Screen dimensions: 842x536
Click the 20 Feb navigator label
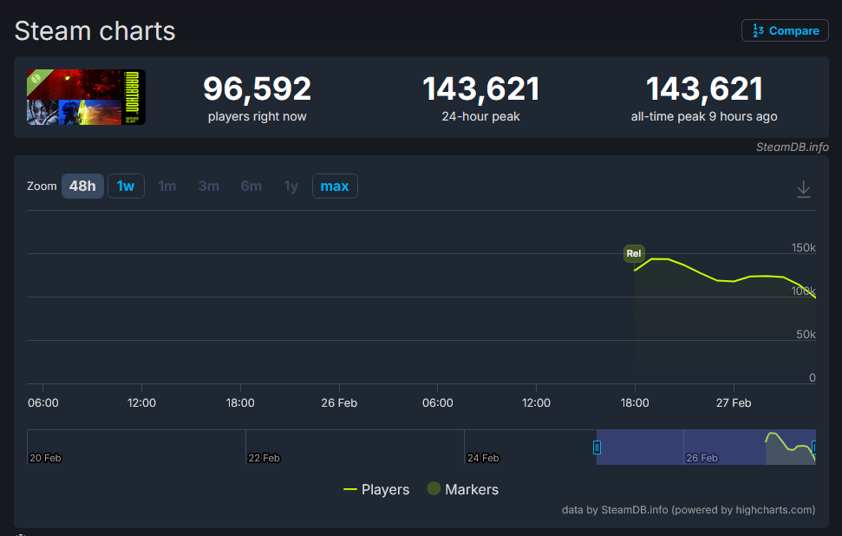(45, 458)
